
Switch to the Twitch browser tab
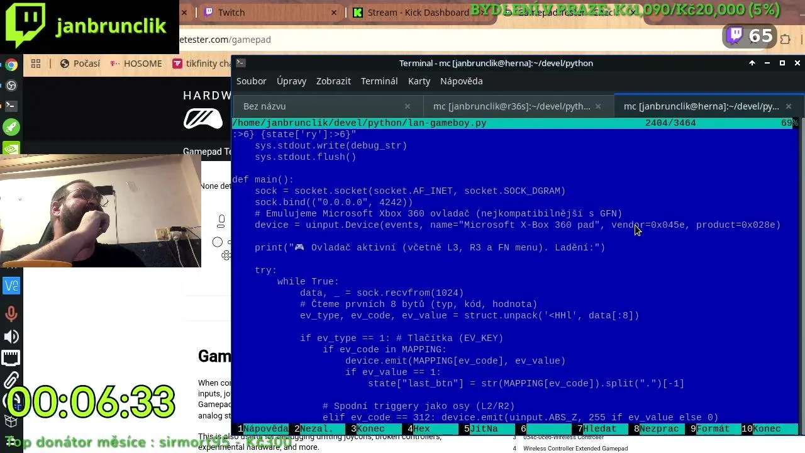(x=270, y=12)
